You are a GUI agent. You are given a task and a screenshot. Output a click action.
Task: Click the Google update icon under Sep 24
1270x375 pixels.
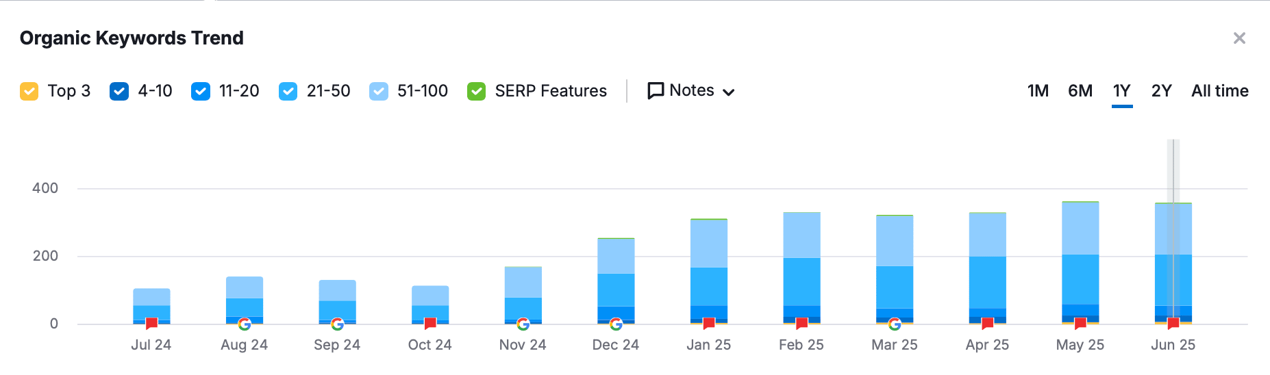337,324
